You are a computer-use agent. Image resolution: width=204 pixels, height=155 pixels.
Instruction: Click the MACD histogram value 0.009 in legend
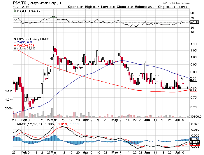click(74, 124)
